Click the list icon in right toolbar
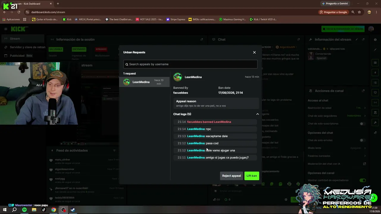The height and width of the screenshot is (214, 381). point(375,83)
